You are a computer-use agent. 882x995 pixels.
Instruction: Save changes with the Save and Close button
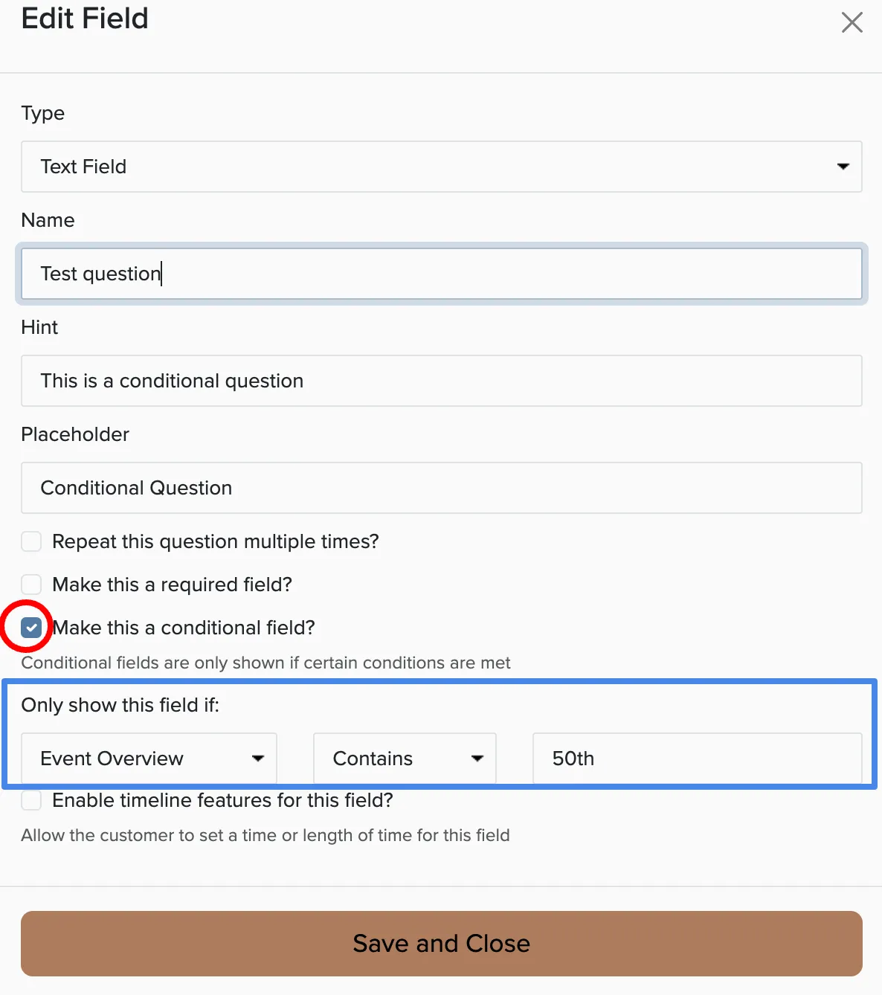441,944
